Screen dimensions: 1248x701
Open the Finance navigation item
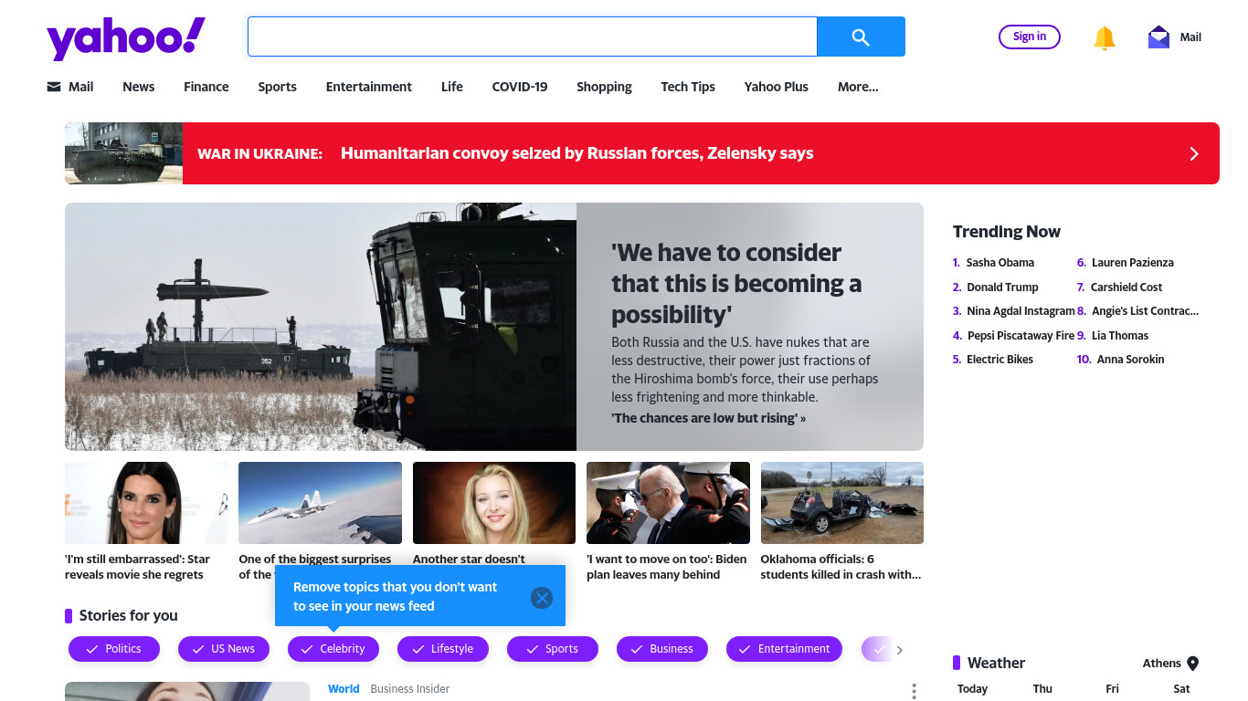click(x=206, y=87)
